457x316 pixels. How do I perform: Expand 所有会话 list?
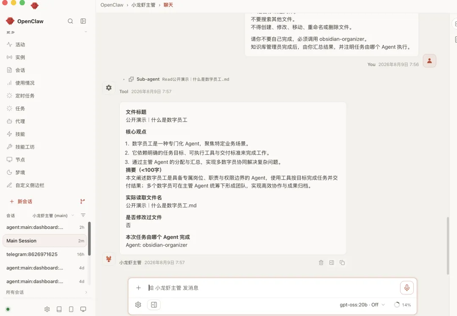point(47,292)
